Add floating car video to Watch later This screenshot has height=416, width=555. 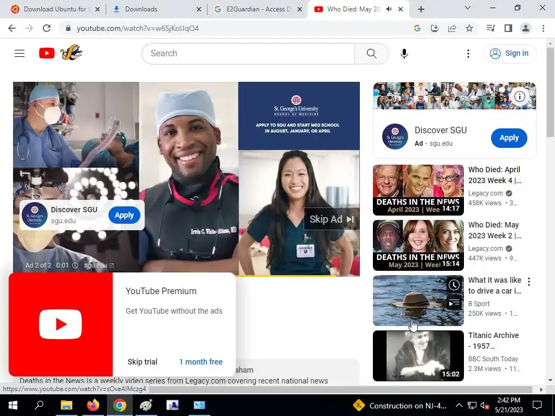point(454,285)
